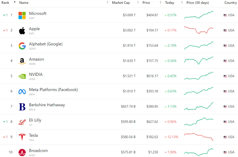Open the Meta Platforms (Facebook) link

click(x=53, y=90)
